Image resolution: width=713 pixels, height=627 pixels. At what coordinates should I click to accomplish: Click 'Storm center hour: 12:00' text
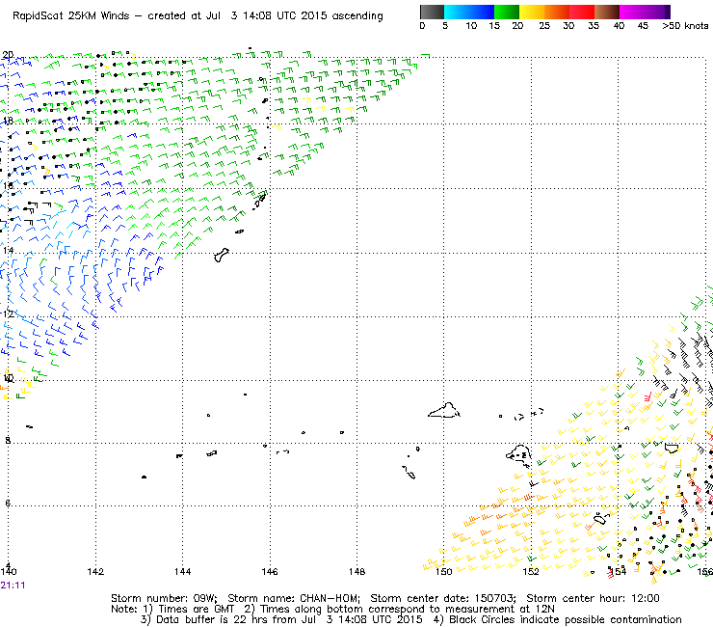coord(593,598)
